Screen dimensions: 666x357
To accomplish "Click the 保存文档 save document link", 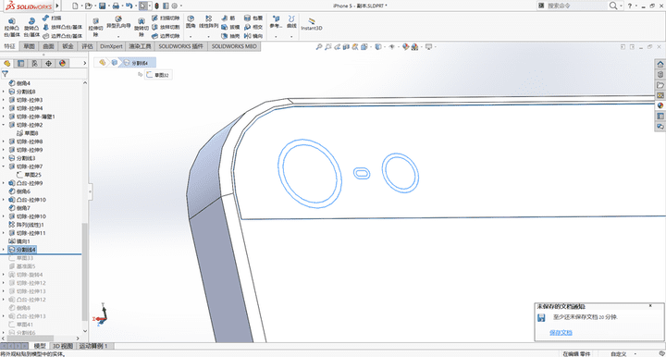I will coord(561,333).
